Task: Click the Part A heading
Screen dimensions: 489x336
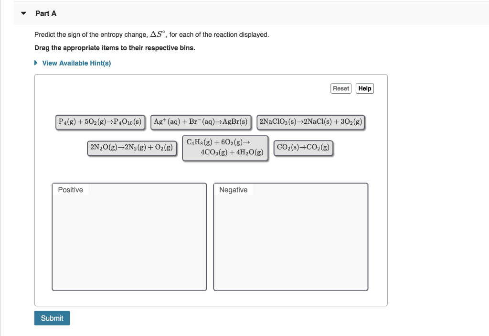Action: pos(46,13)
